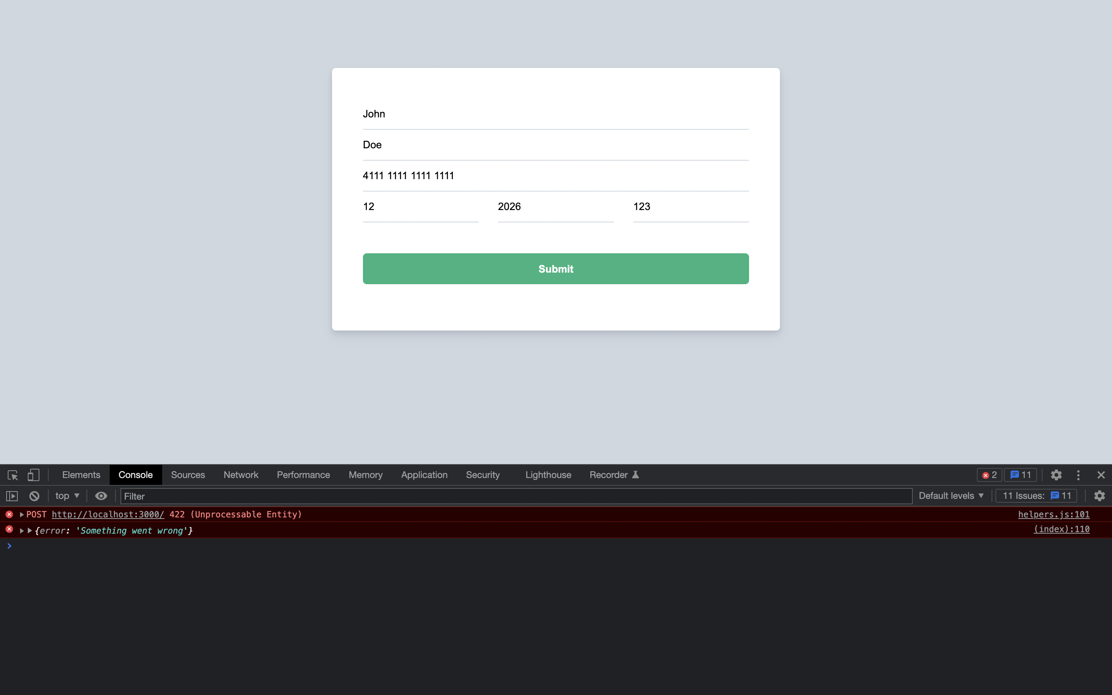
Task: Open the top context dropdown
Action: point(67,496)
